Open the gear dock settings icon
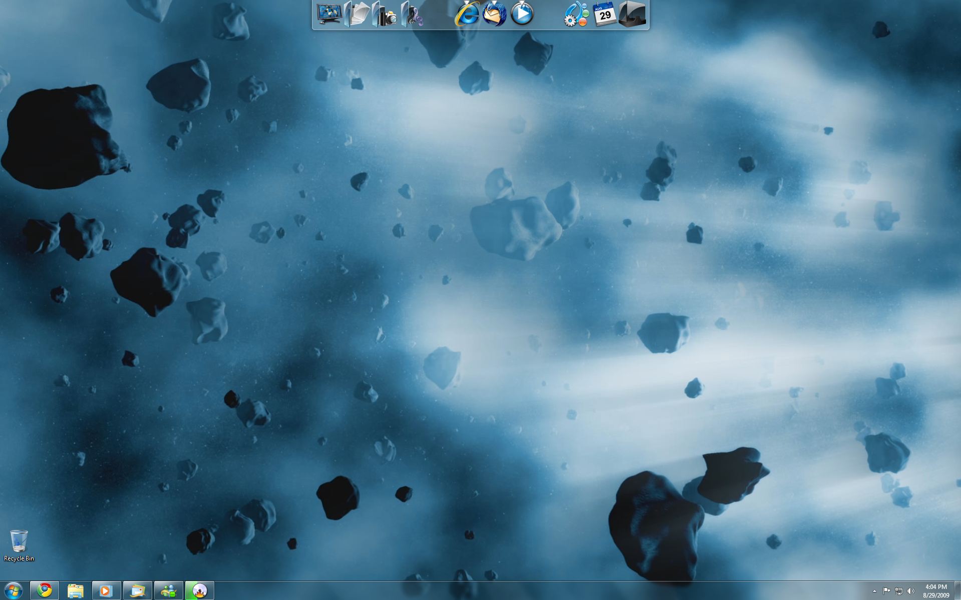The width and height of the screenshot is (961, 600). [576, 14]
